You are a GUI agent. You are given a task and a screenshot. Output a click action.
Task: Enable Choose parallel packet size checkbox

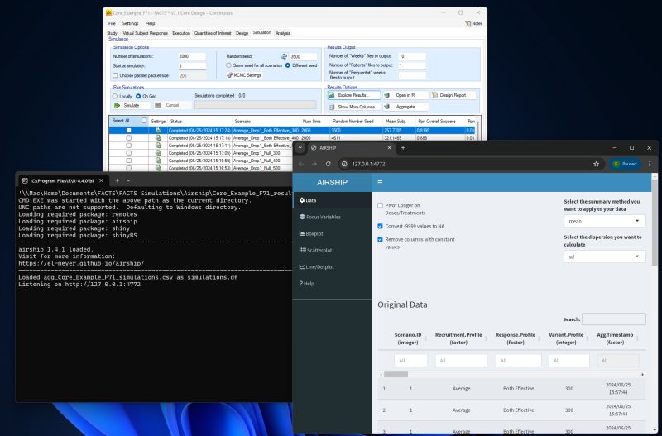[115, 75]
